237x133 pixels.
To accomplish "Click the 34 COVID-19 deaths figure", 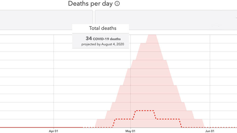I will click(x=103, y=39).
